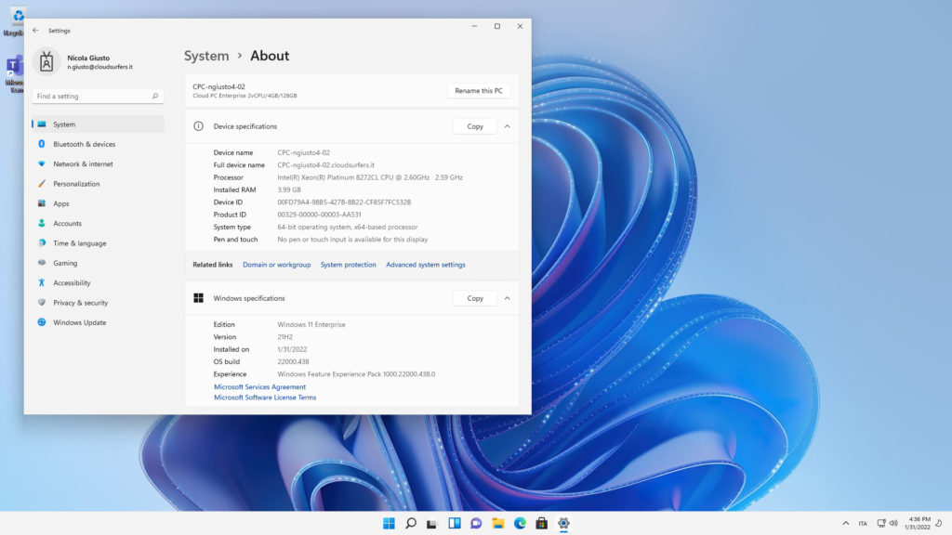Click the Gaming controller icon
The height and width of the screenshot is (535, 952).
tap(41, 263)
